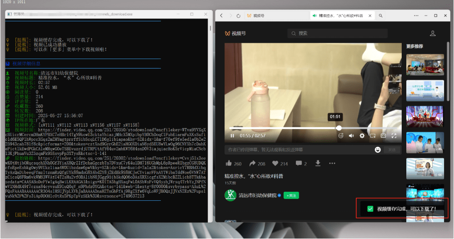Click the heart favorite icon
454x239 pixels.
coord(275,164)
